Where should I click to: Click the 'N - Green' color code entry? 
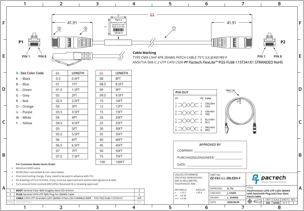coord(24,90)
